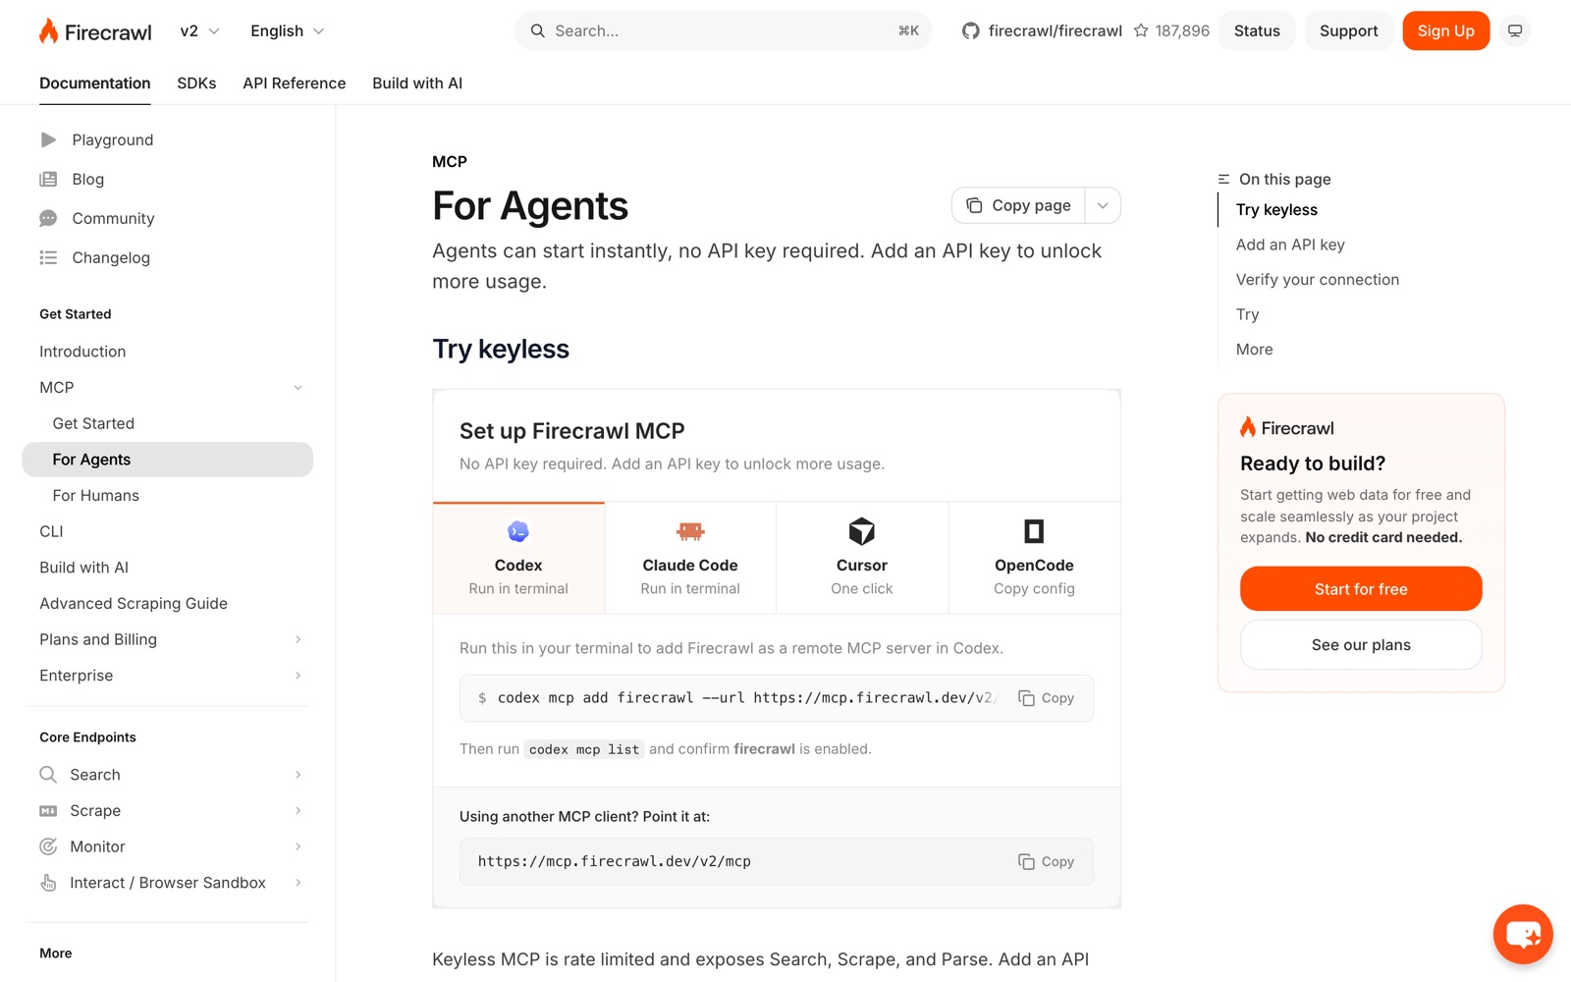This screenshot has height=982, width=1571.
Task: Toggle the display theme monitor icon
Action: pyautogui.click(x=1515, y=31)
